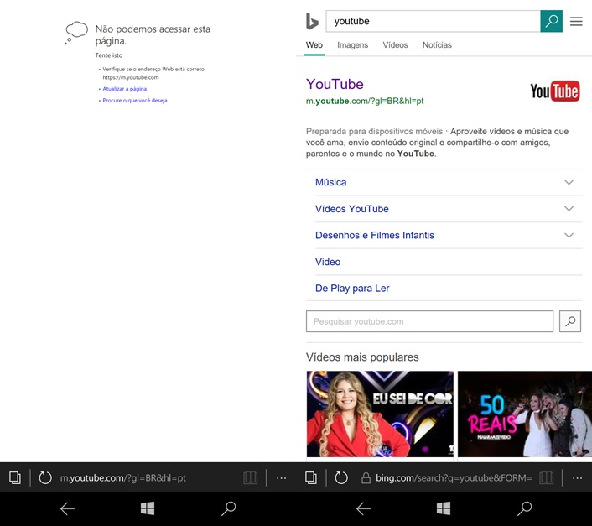Select the Web tab
This screenshot has height=526, width=592.
314,45
